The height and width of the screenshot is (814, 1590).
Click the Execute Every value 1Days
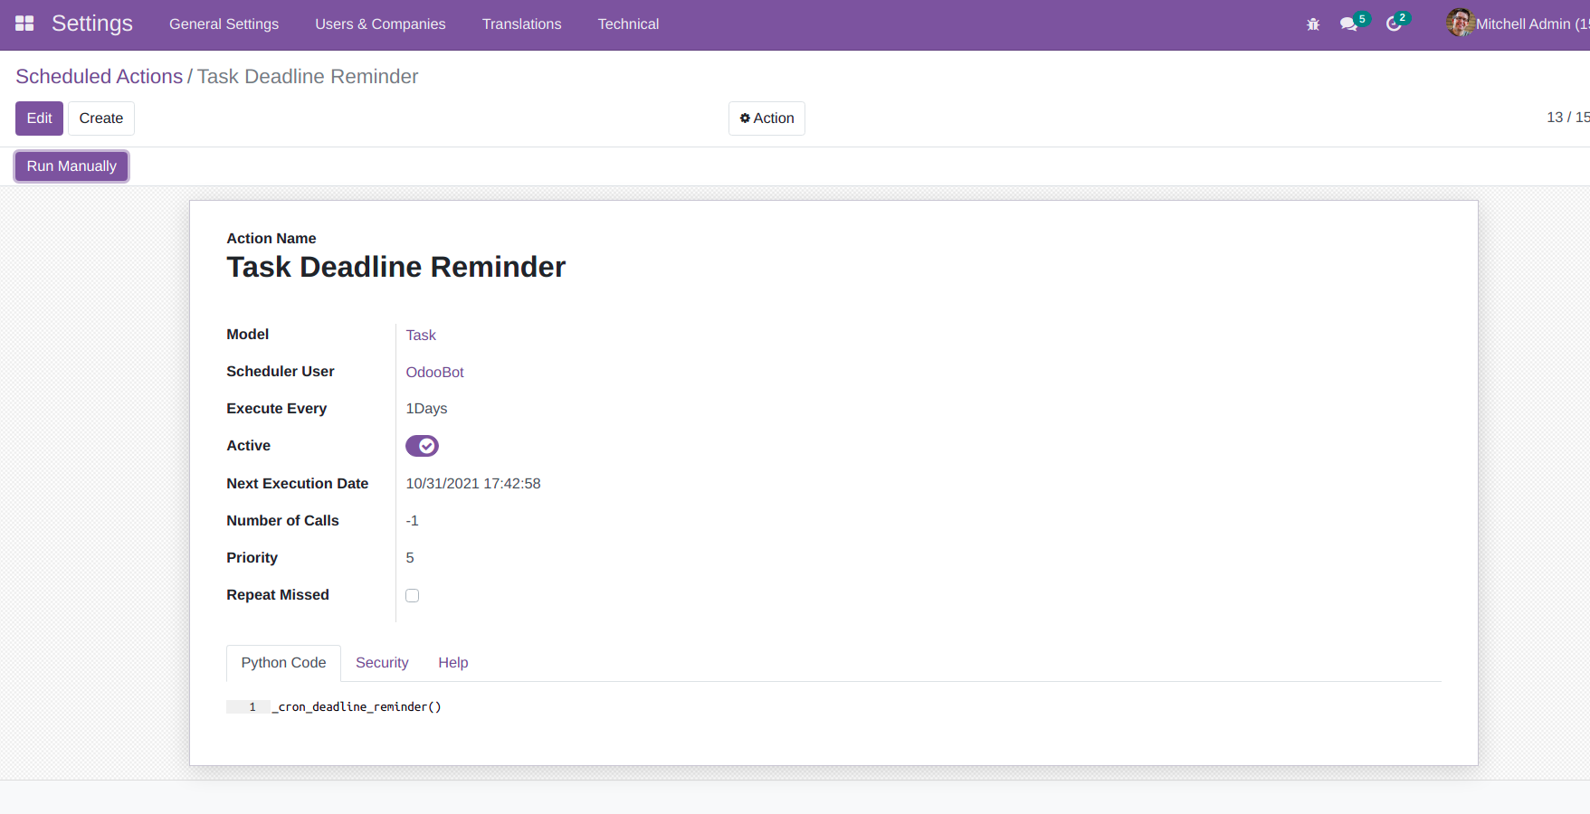(426, 409)
